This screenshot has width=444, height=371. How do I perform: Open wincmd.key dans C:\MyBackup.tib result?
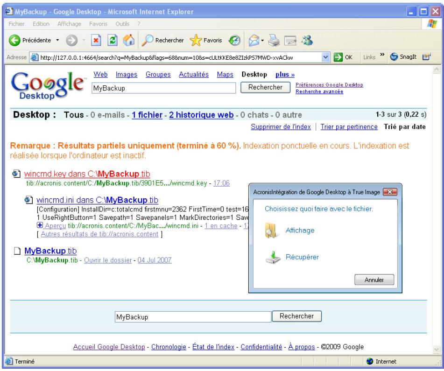click(x=87, y=174)
